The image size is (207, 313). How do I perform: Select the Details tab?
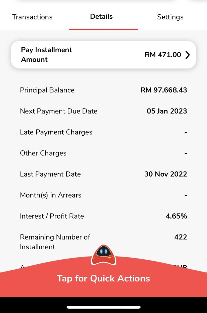coord(101,17)
